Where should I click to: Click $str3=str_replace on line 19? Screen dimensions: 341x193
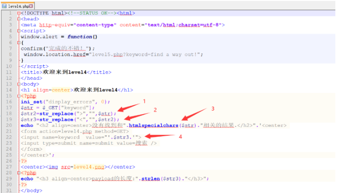(x=47, y=119)
